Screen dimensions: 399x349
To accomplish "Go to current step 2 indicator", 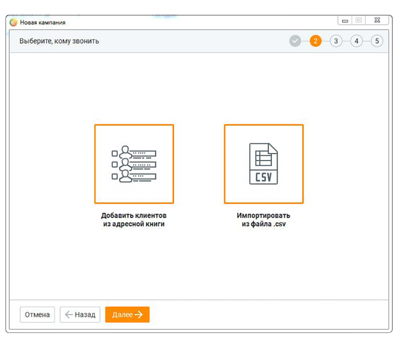I will [x=316, y=41].
